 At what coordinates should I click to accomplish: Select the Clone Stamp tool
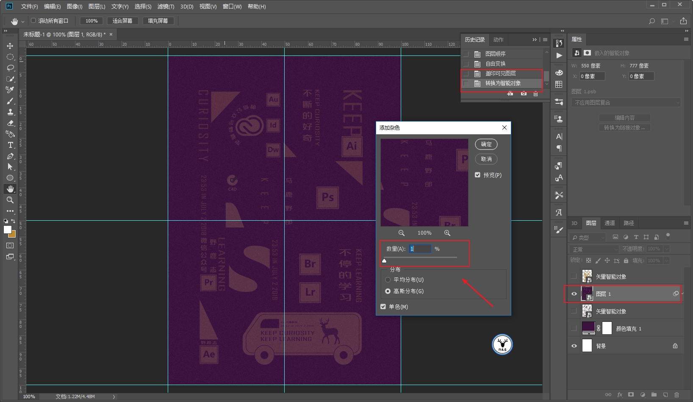[10, 112]
